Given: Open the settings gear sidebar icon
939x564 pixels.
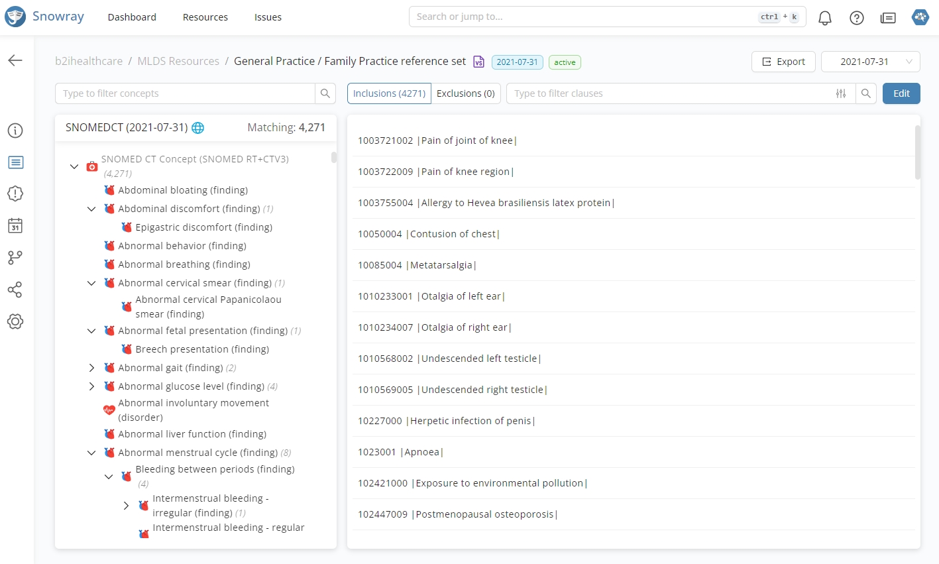Looking at the screenshot, I should [x=15, y=321].
